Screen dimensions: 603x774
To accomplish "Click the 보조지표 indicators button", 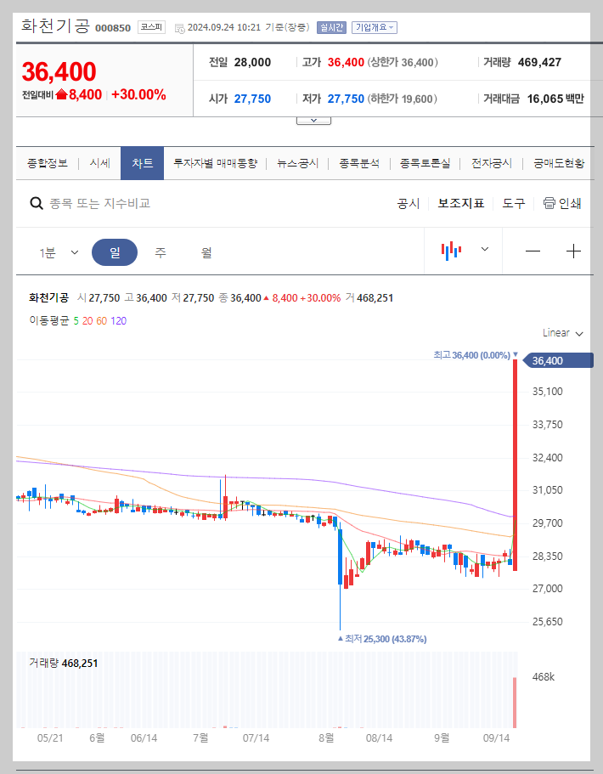I will tap(461, 204).
